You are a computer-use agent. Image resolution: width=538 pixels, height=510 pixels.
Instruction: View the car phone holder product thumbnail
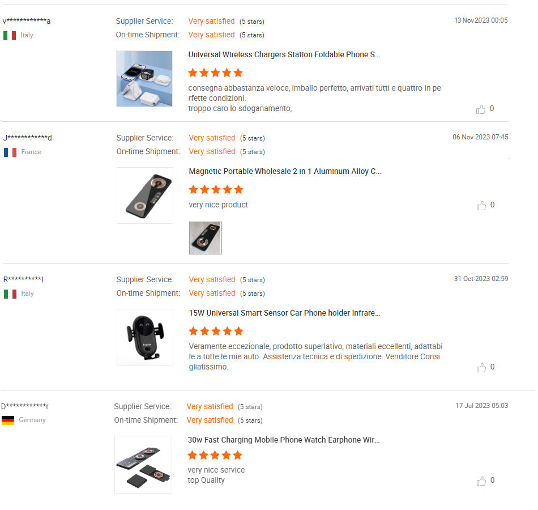[145, 337]
